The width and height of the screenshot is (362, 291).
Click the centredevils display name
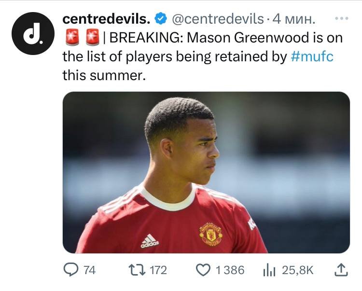107,19
